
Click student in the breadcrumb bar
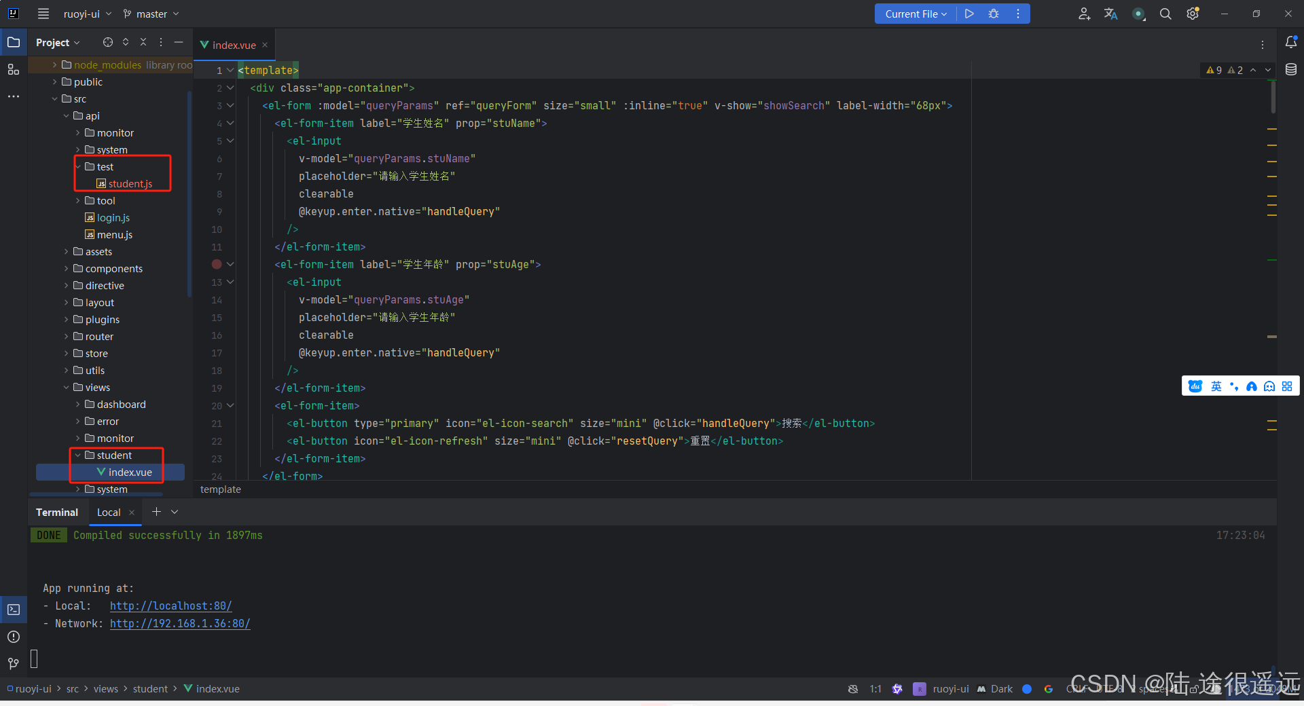tap(150, 688)
